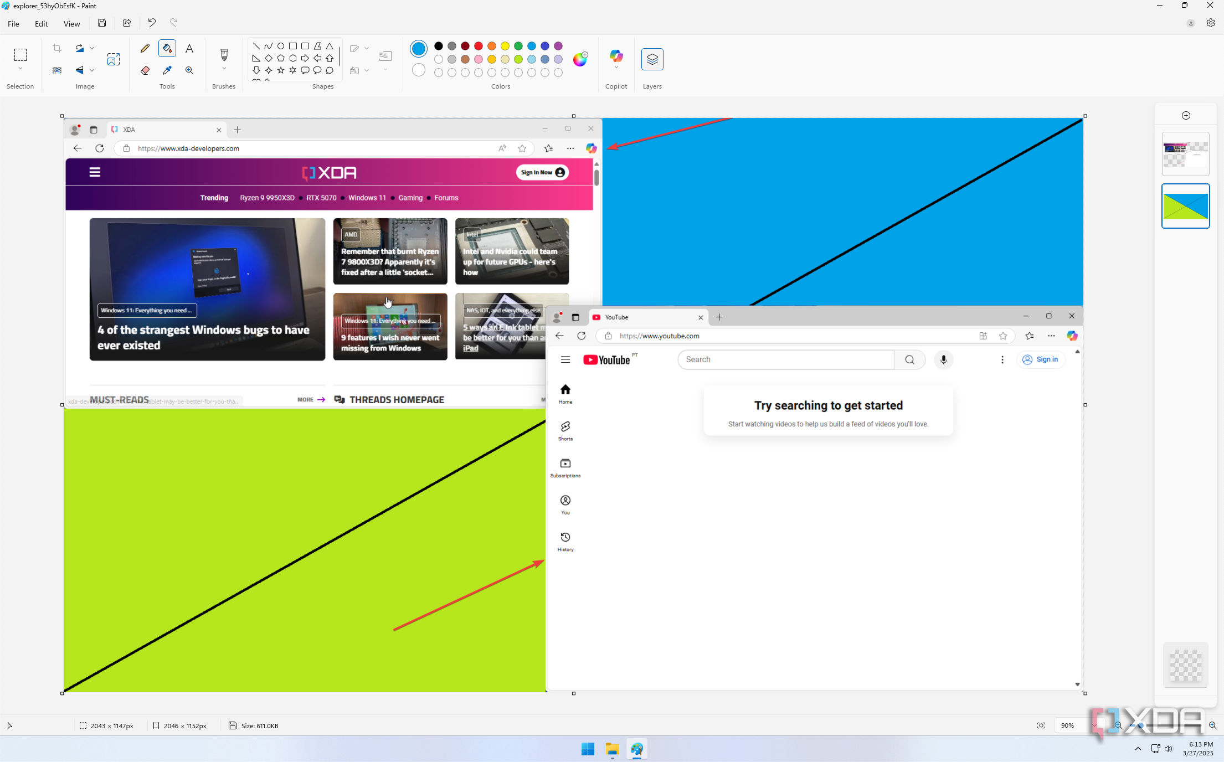
Task: Click the Share icon
Action: 127,23
